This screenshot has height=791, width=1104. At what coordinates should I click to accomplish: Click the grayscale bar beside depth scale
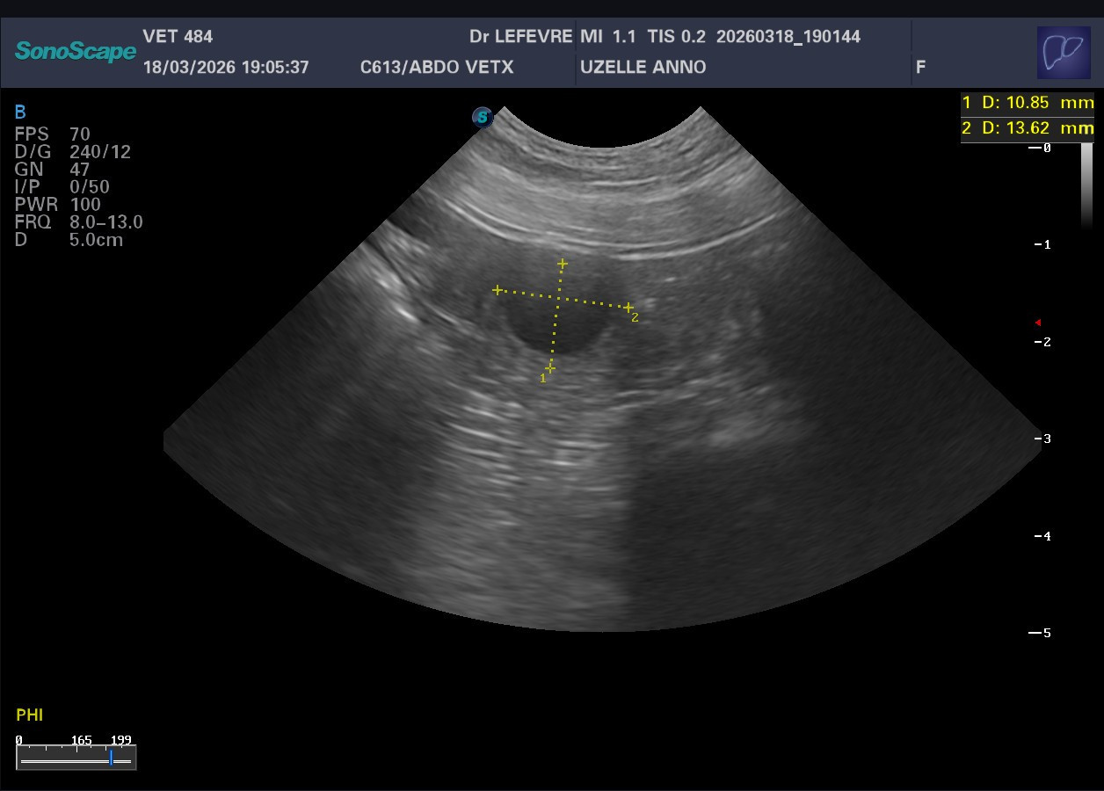click(x=1086, y=185)
